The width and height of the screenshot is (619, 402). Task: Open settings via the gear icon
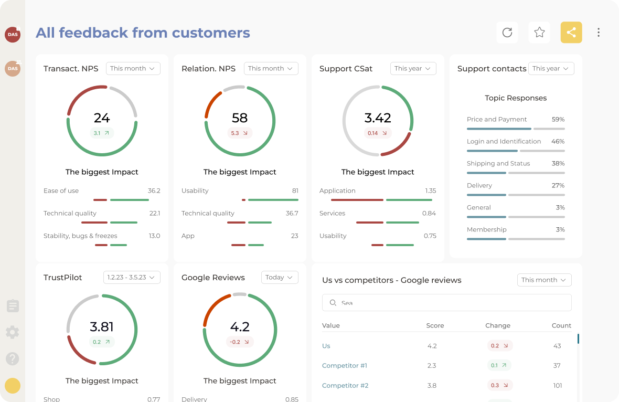click(12, 332)
